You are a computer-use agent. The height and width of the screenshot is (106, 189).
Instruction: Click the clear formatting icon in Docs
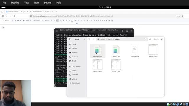[x=112, y=21]
